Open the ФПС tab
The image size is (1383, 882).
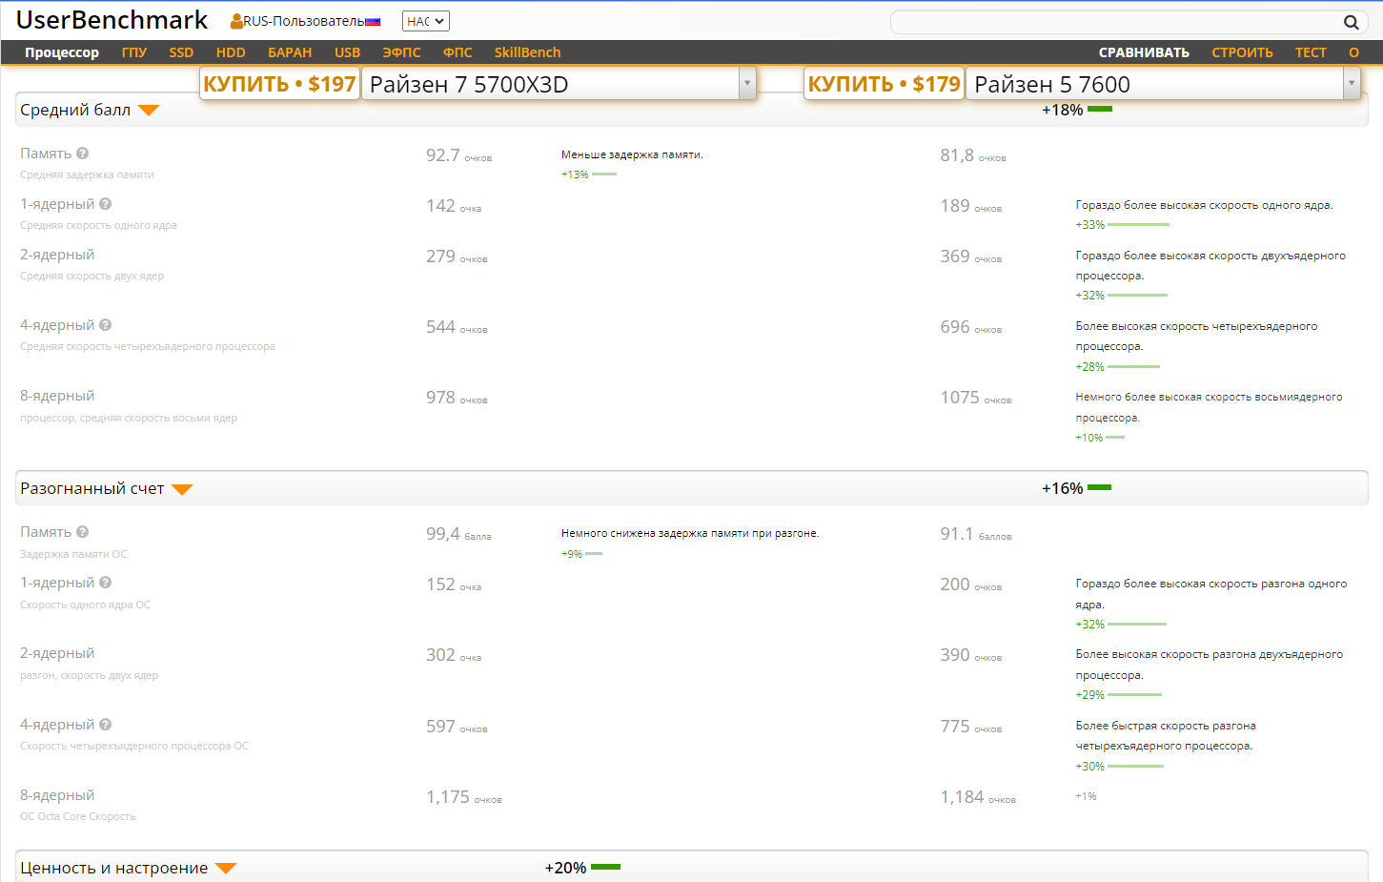coord(458,52)
